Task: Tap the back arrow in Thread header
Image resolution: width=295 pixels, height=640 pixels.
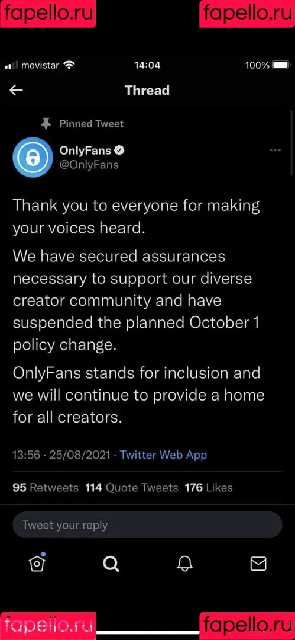Action: (17, 90)
